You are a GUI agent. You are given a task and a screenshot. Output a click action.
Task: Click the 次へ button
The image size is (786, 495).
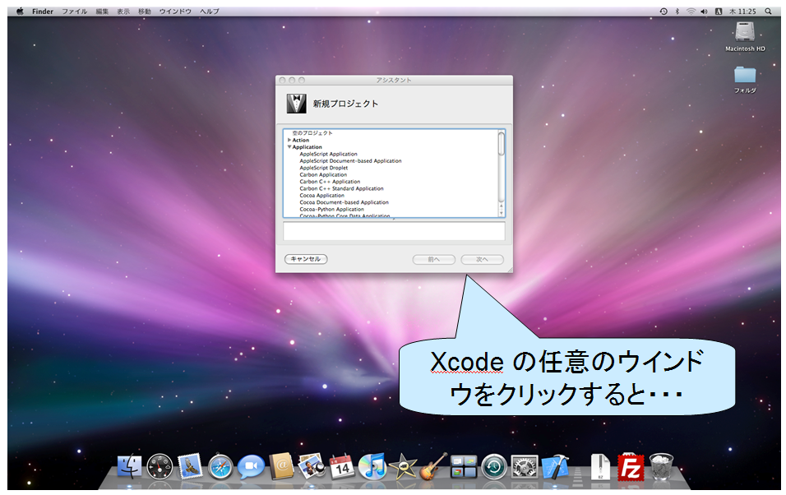[x=482, y=259]
